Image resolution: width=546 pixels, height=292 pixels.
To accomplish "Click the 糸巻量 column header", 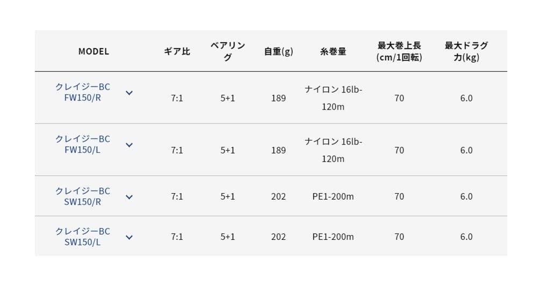I will pyautogui.click(x=333, y=52).
